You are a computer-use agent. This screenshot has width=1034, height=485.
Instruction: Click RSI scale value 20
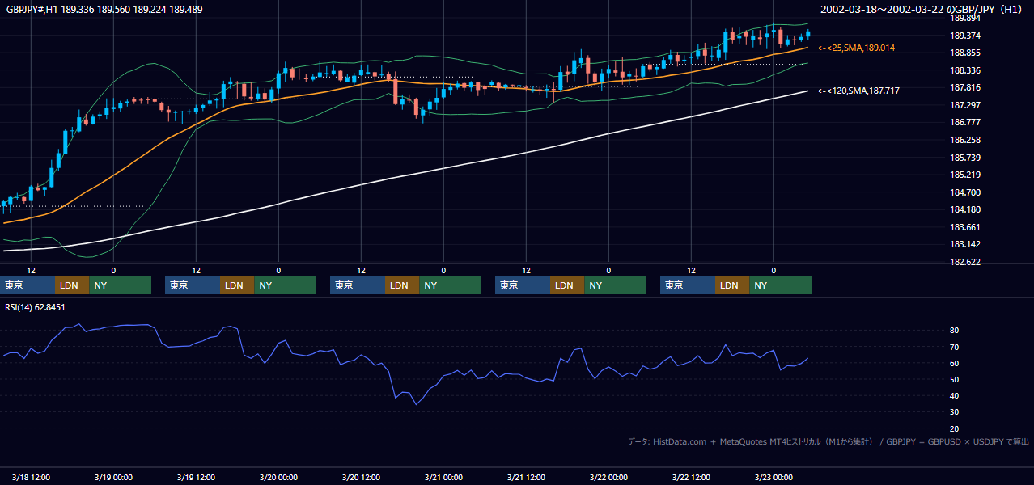tap(955, 428)
